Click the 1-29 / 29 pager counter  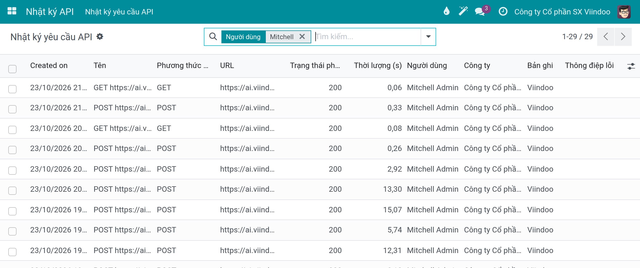coord(577,37)
